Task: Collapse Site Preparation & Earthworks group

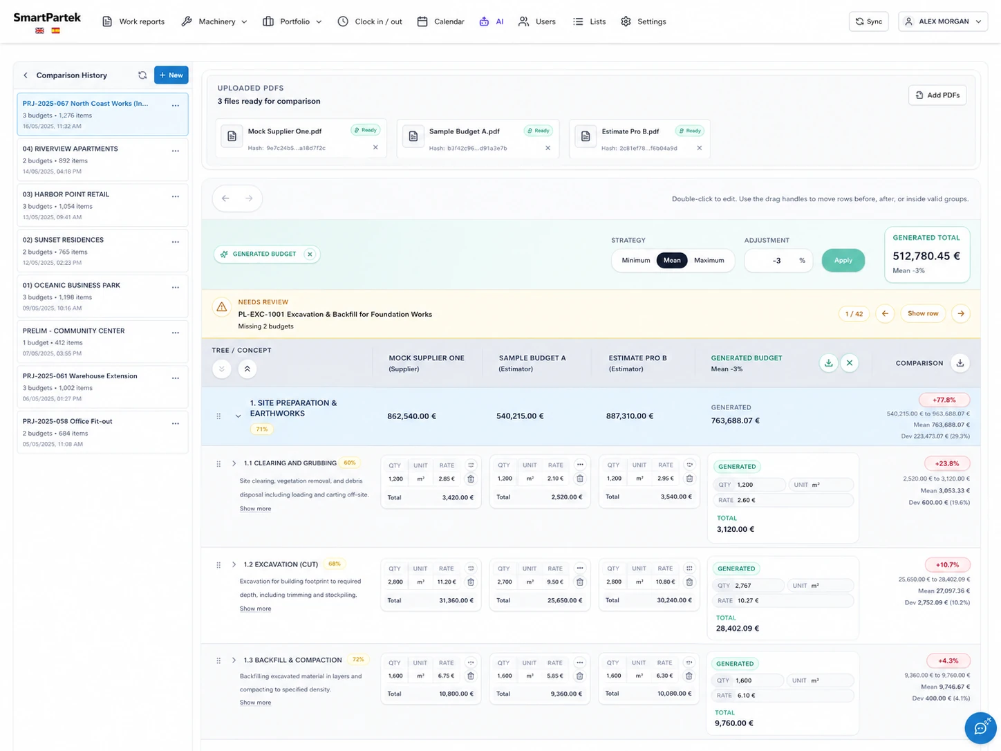Action: coord(238,416)
